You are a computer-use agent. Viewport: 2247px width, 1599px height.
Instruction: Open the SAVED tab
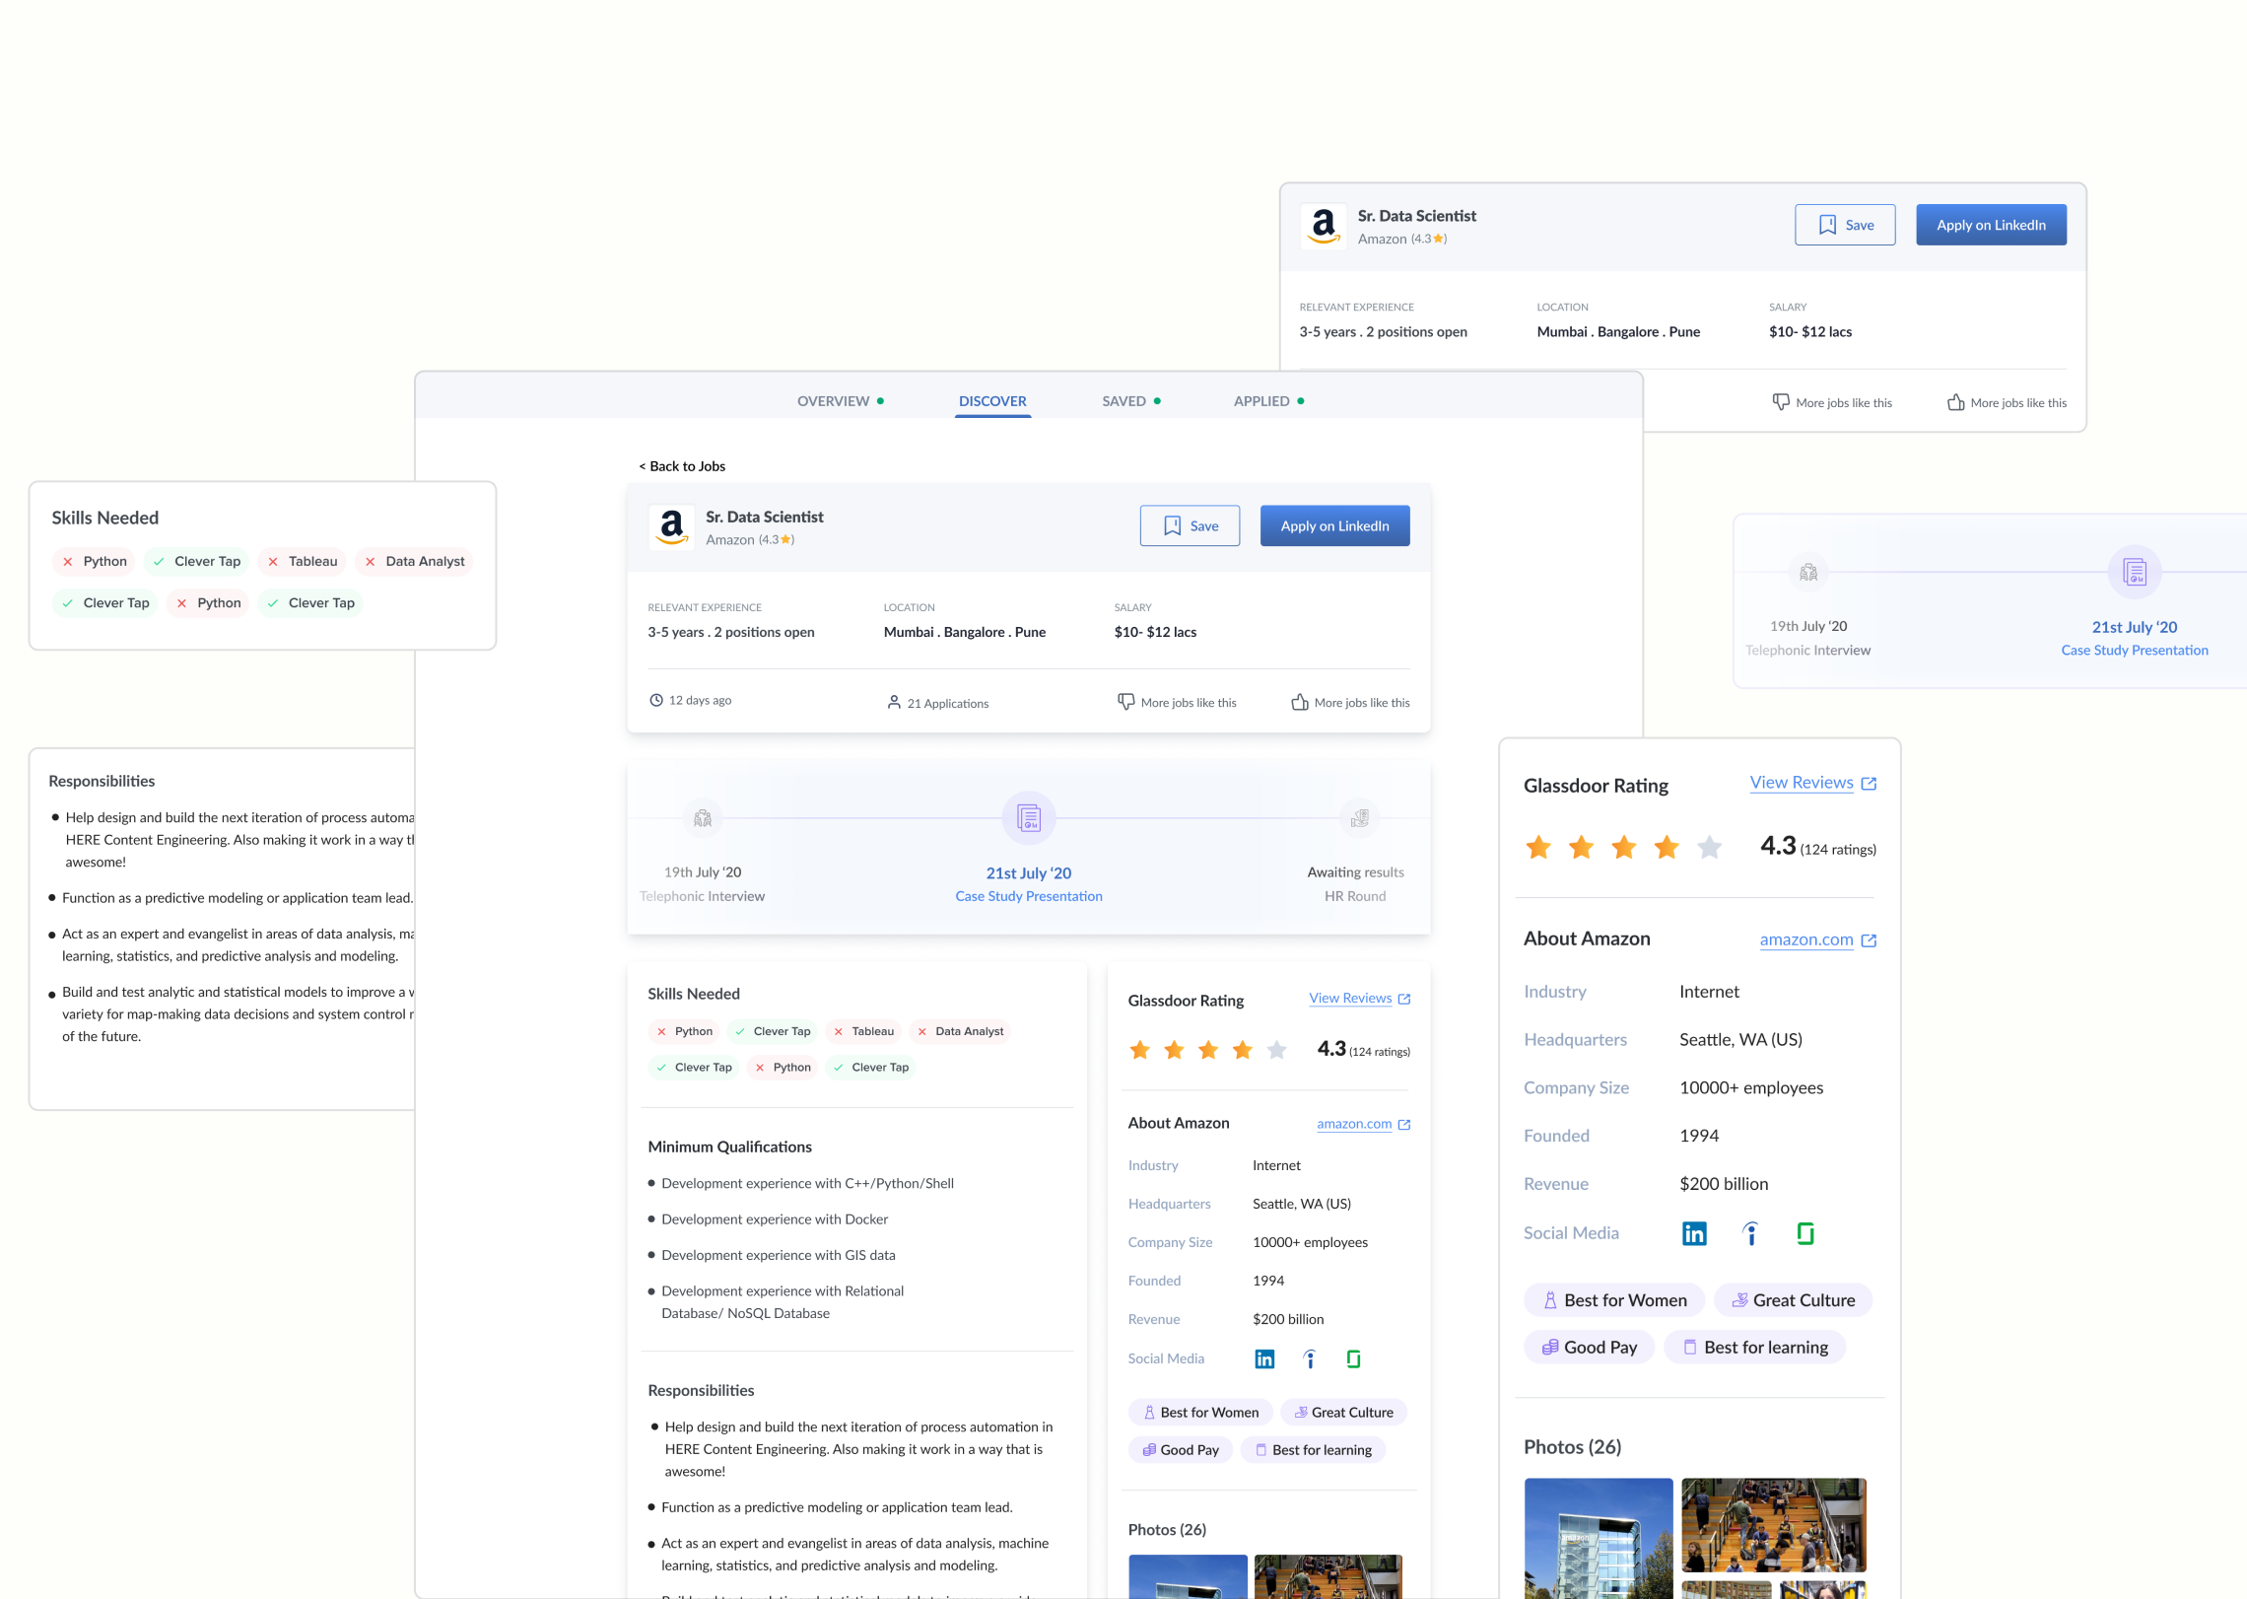[1123, 401]
